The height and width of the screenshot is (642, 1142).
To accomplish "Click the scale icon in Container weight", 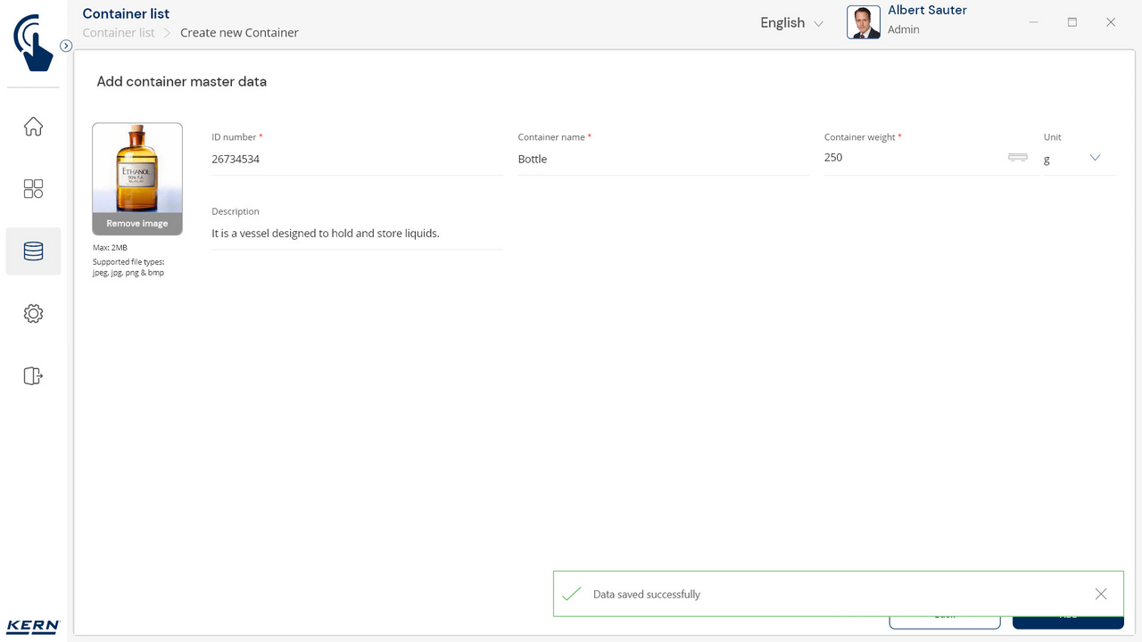I will [1017, 158].
